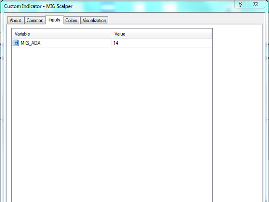Screen dimensions: 269x202
Task: Click the Custom Indicator - MIG Scalper title
Action: (38, 6)
